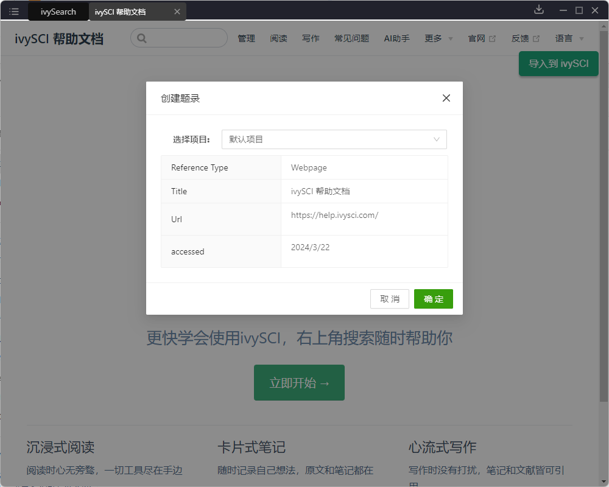609x487 pixels.
Task: Minimize the application window
Action: coord(563,10)
